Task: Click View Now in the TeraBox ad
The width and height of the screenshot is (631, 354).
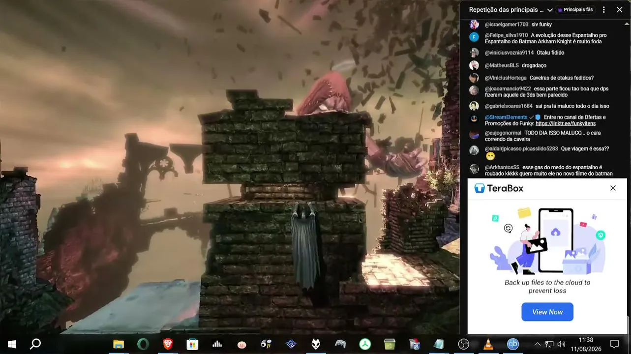Action: tap(547, 312)
